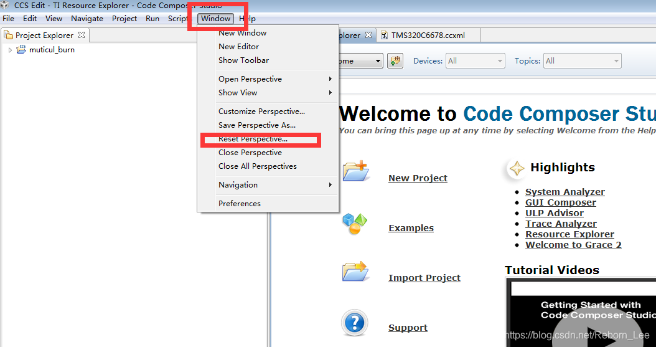
Task: Open the View menu
Action: [54, 19]
